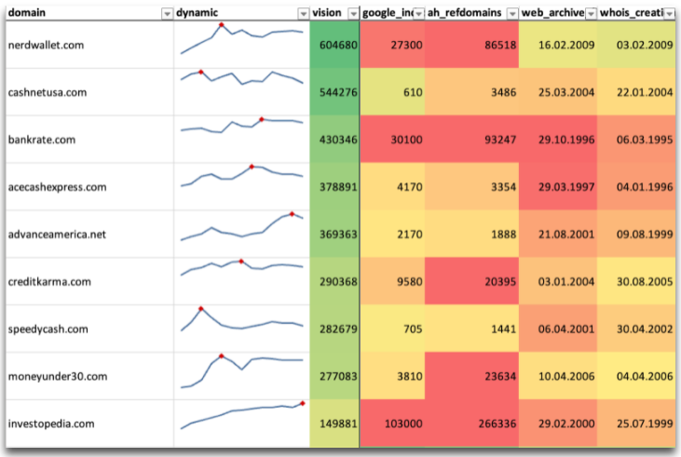Open the web_archive column filter dropdown
681x457 pixels.
(x=591, y=13)
